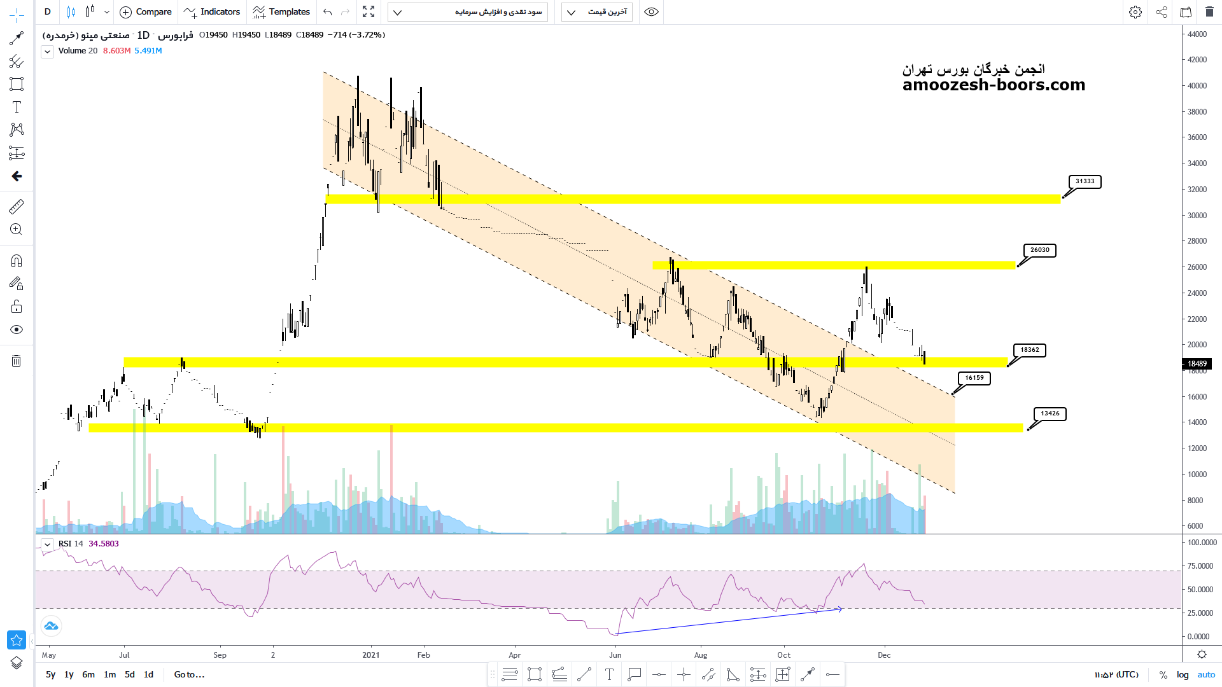Viewport: 1222px width, 687px height.
Task: Click the zoom in magnifier tool
Action: pos(17,230)
